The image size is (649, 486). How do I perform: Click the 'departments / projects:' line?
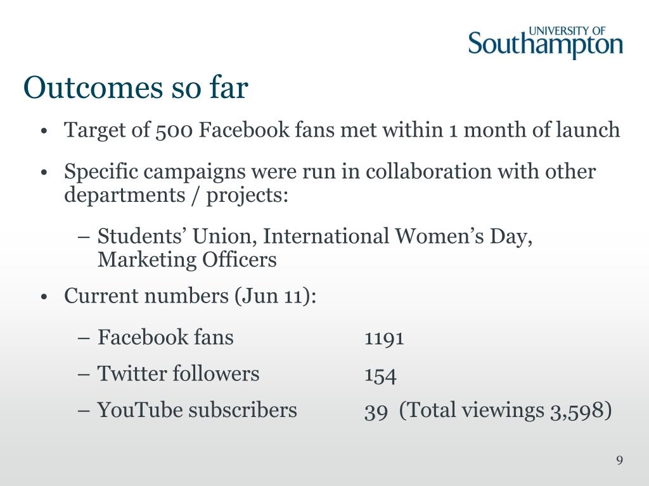(176, 195)
